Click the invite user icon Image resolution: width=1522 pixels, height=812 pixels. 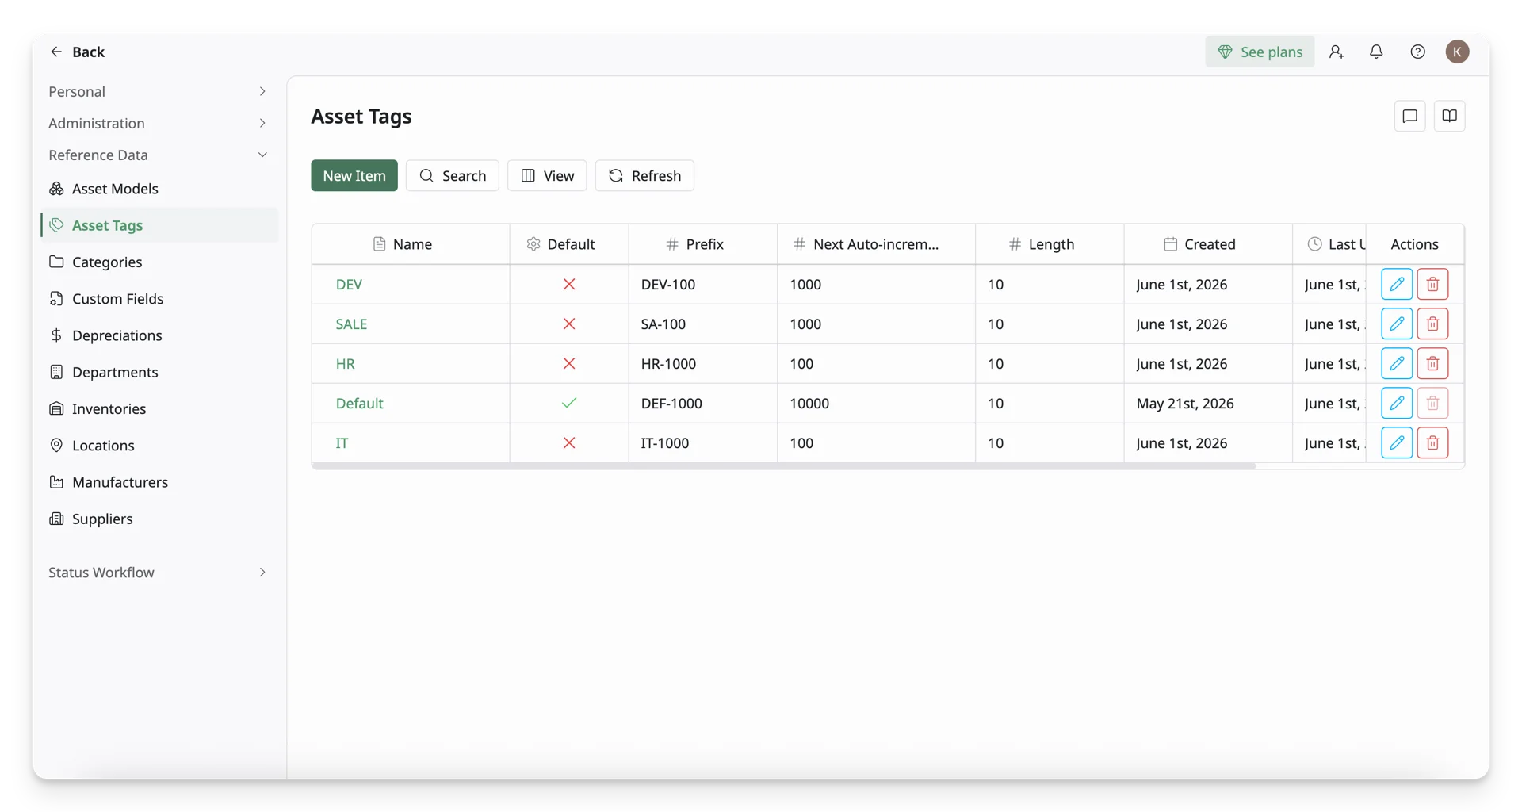click(x=1337, y=52)
